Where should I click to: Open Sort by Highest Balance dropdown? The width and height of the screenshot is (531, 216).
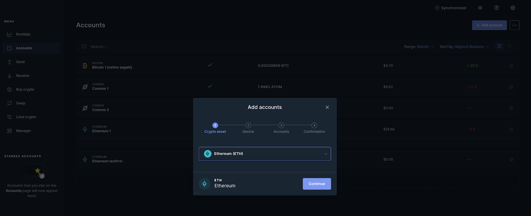click(x=464, y=47)
